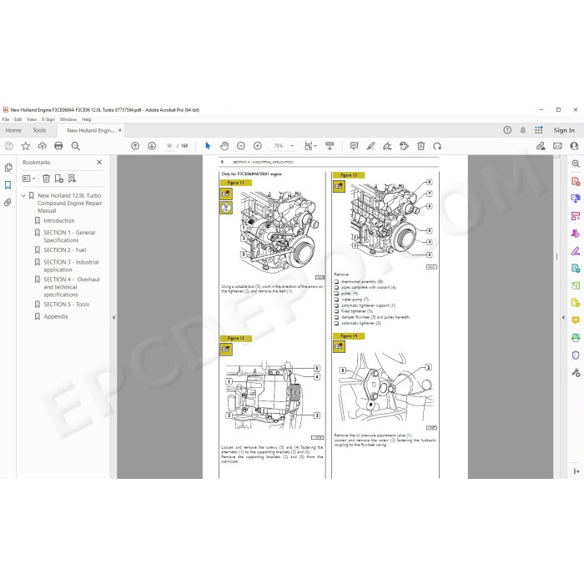The height and width of the screenshot is (584, 584).
Task: Click the share link icon
Action: pos(541,146)
